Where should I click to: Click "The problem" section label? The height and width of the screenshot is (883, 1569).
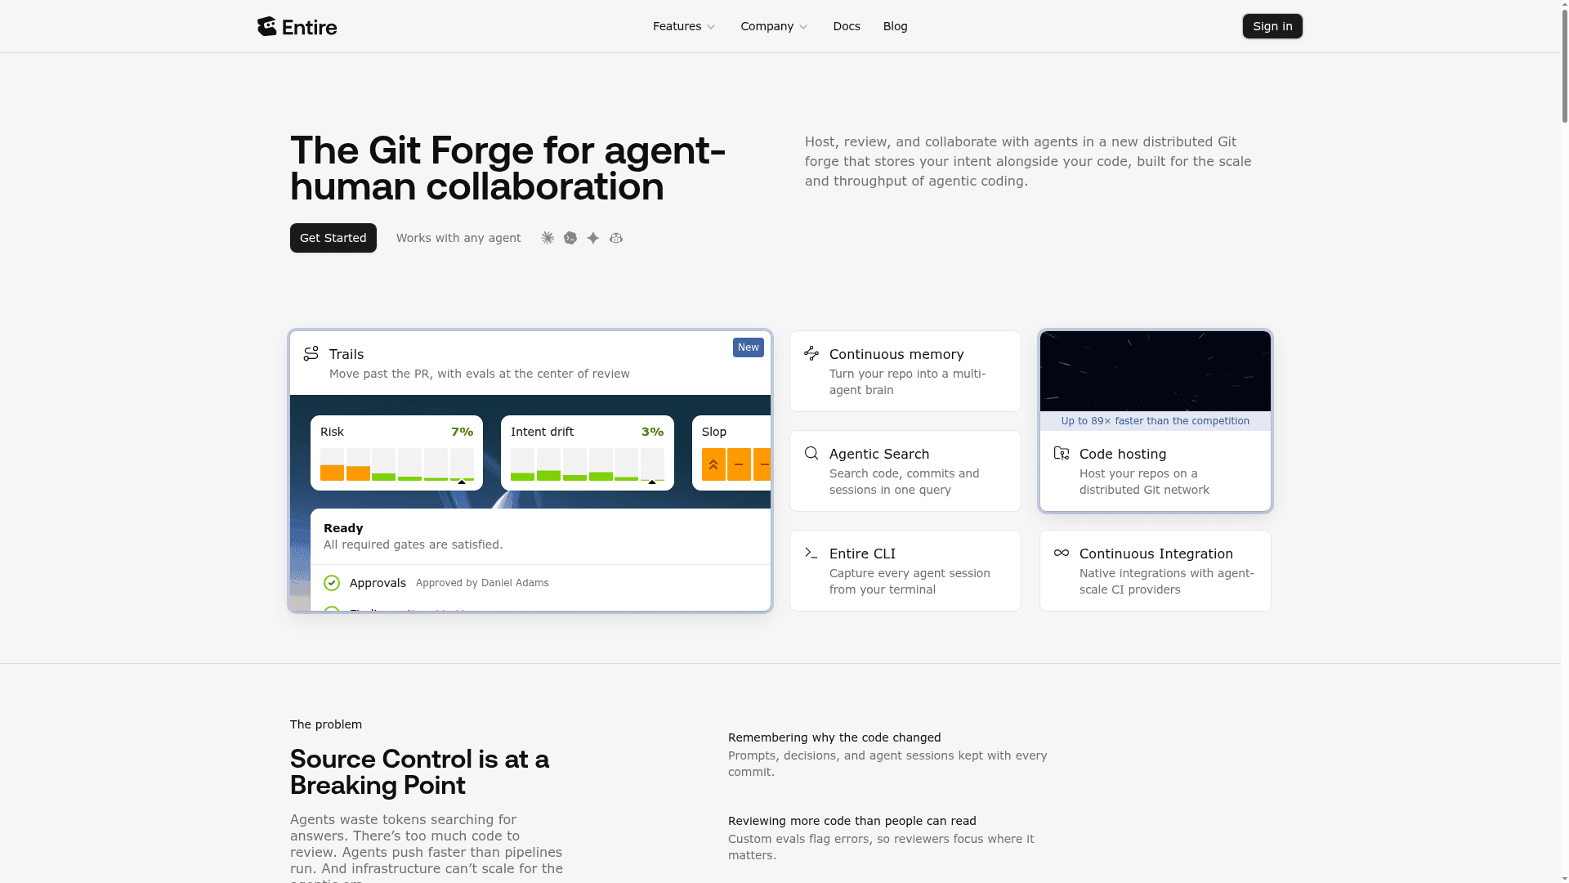(x=326, y=724)
